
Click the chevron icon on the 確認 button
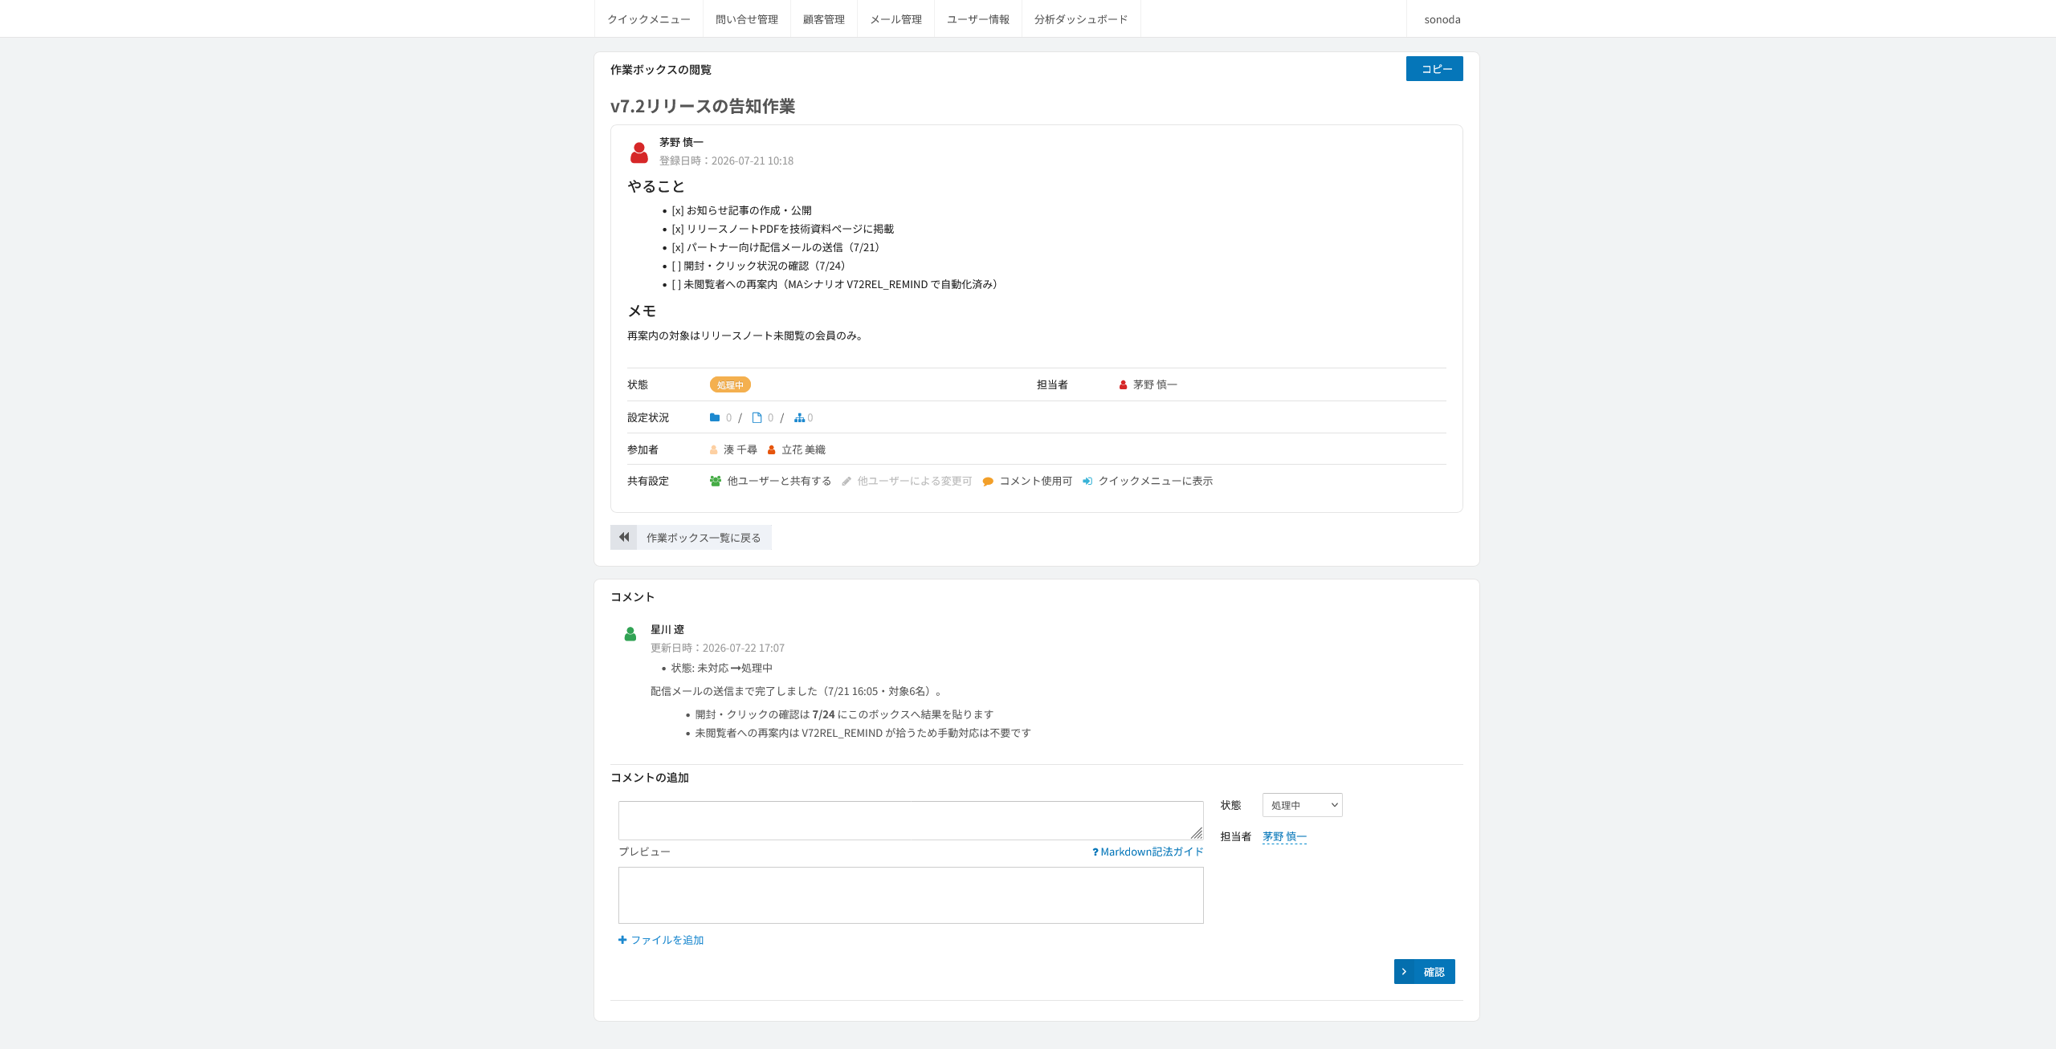(x=1404, y=972)
